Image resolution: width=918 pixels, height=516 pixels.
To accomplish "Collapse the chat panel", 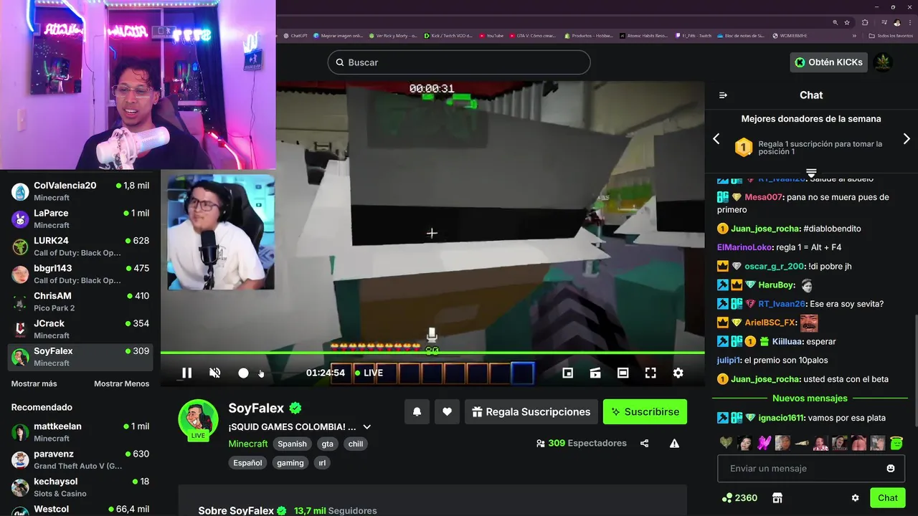I will click(x=723, y=95).
